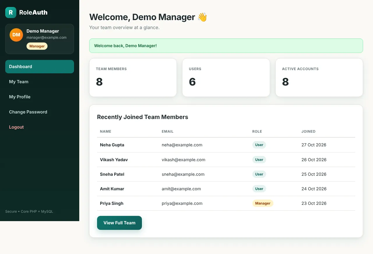
Task: Open My Profile in sidebar
Action: pos(40,97)
